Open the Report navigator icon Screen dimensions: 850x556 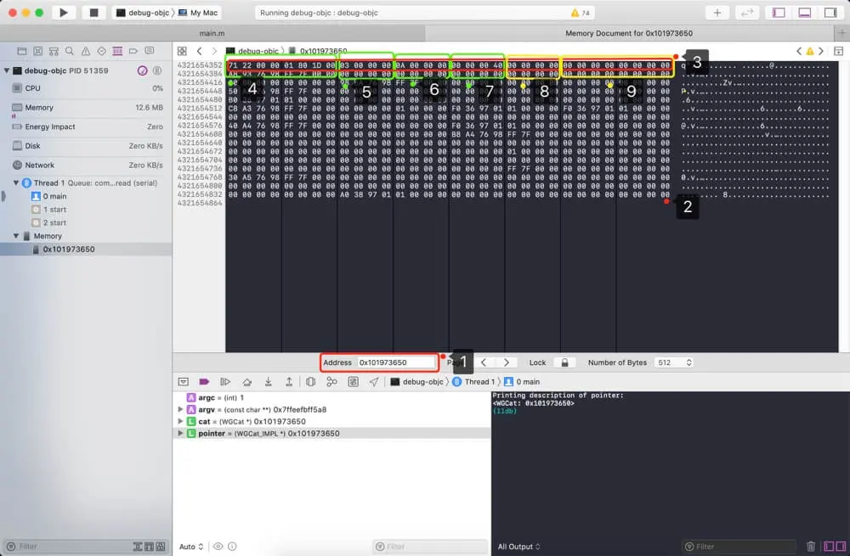(x=149, y=51)
